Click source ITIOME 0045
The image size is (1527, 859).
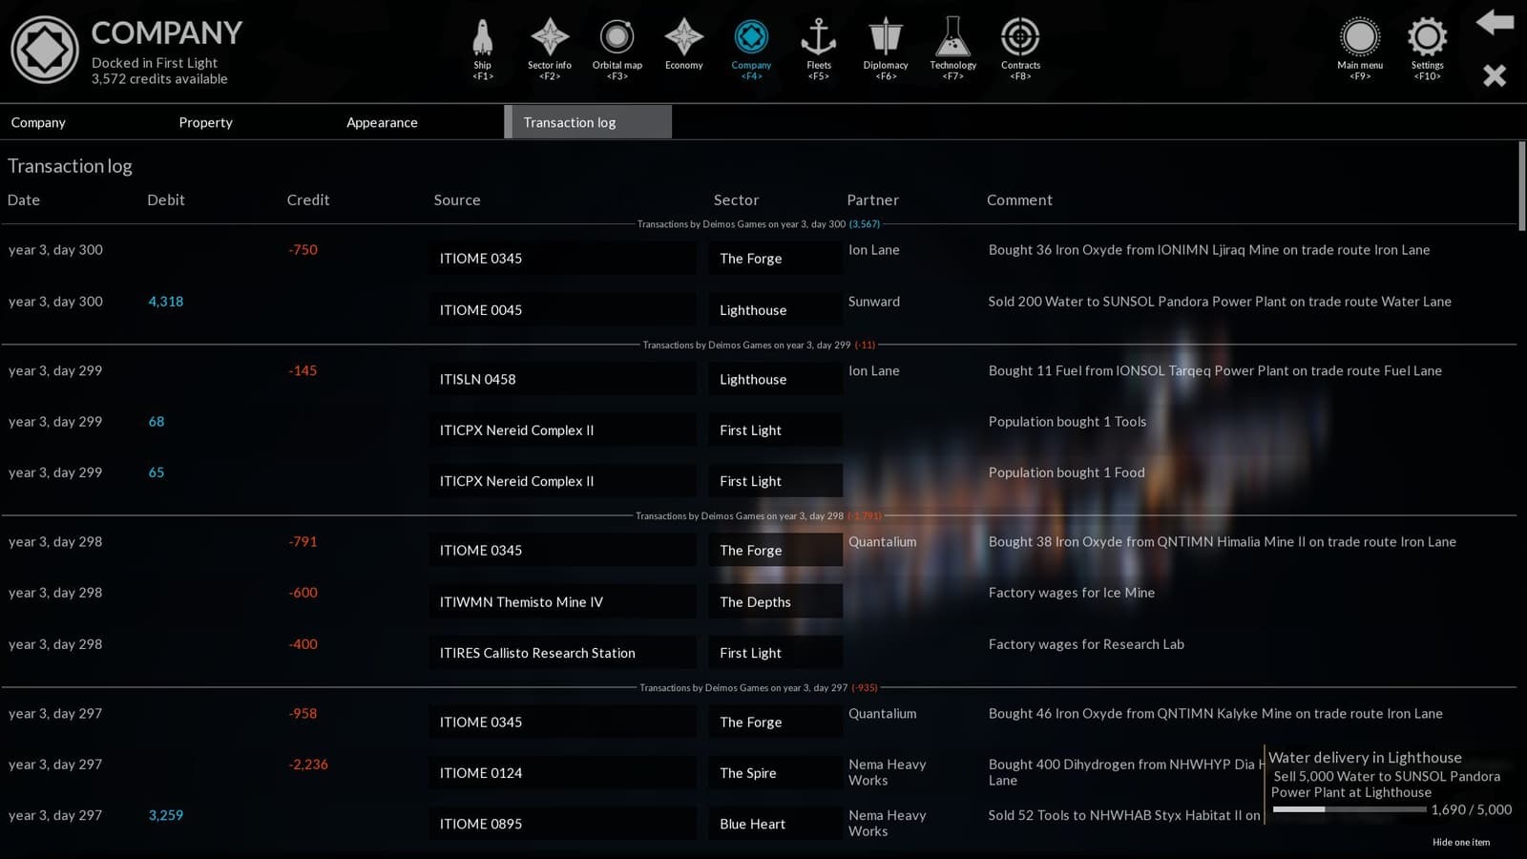562,310
